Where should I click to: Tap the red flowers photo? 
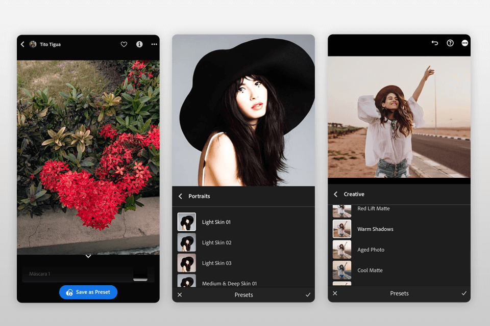(x=88, y=157)
